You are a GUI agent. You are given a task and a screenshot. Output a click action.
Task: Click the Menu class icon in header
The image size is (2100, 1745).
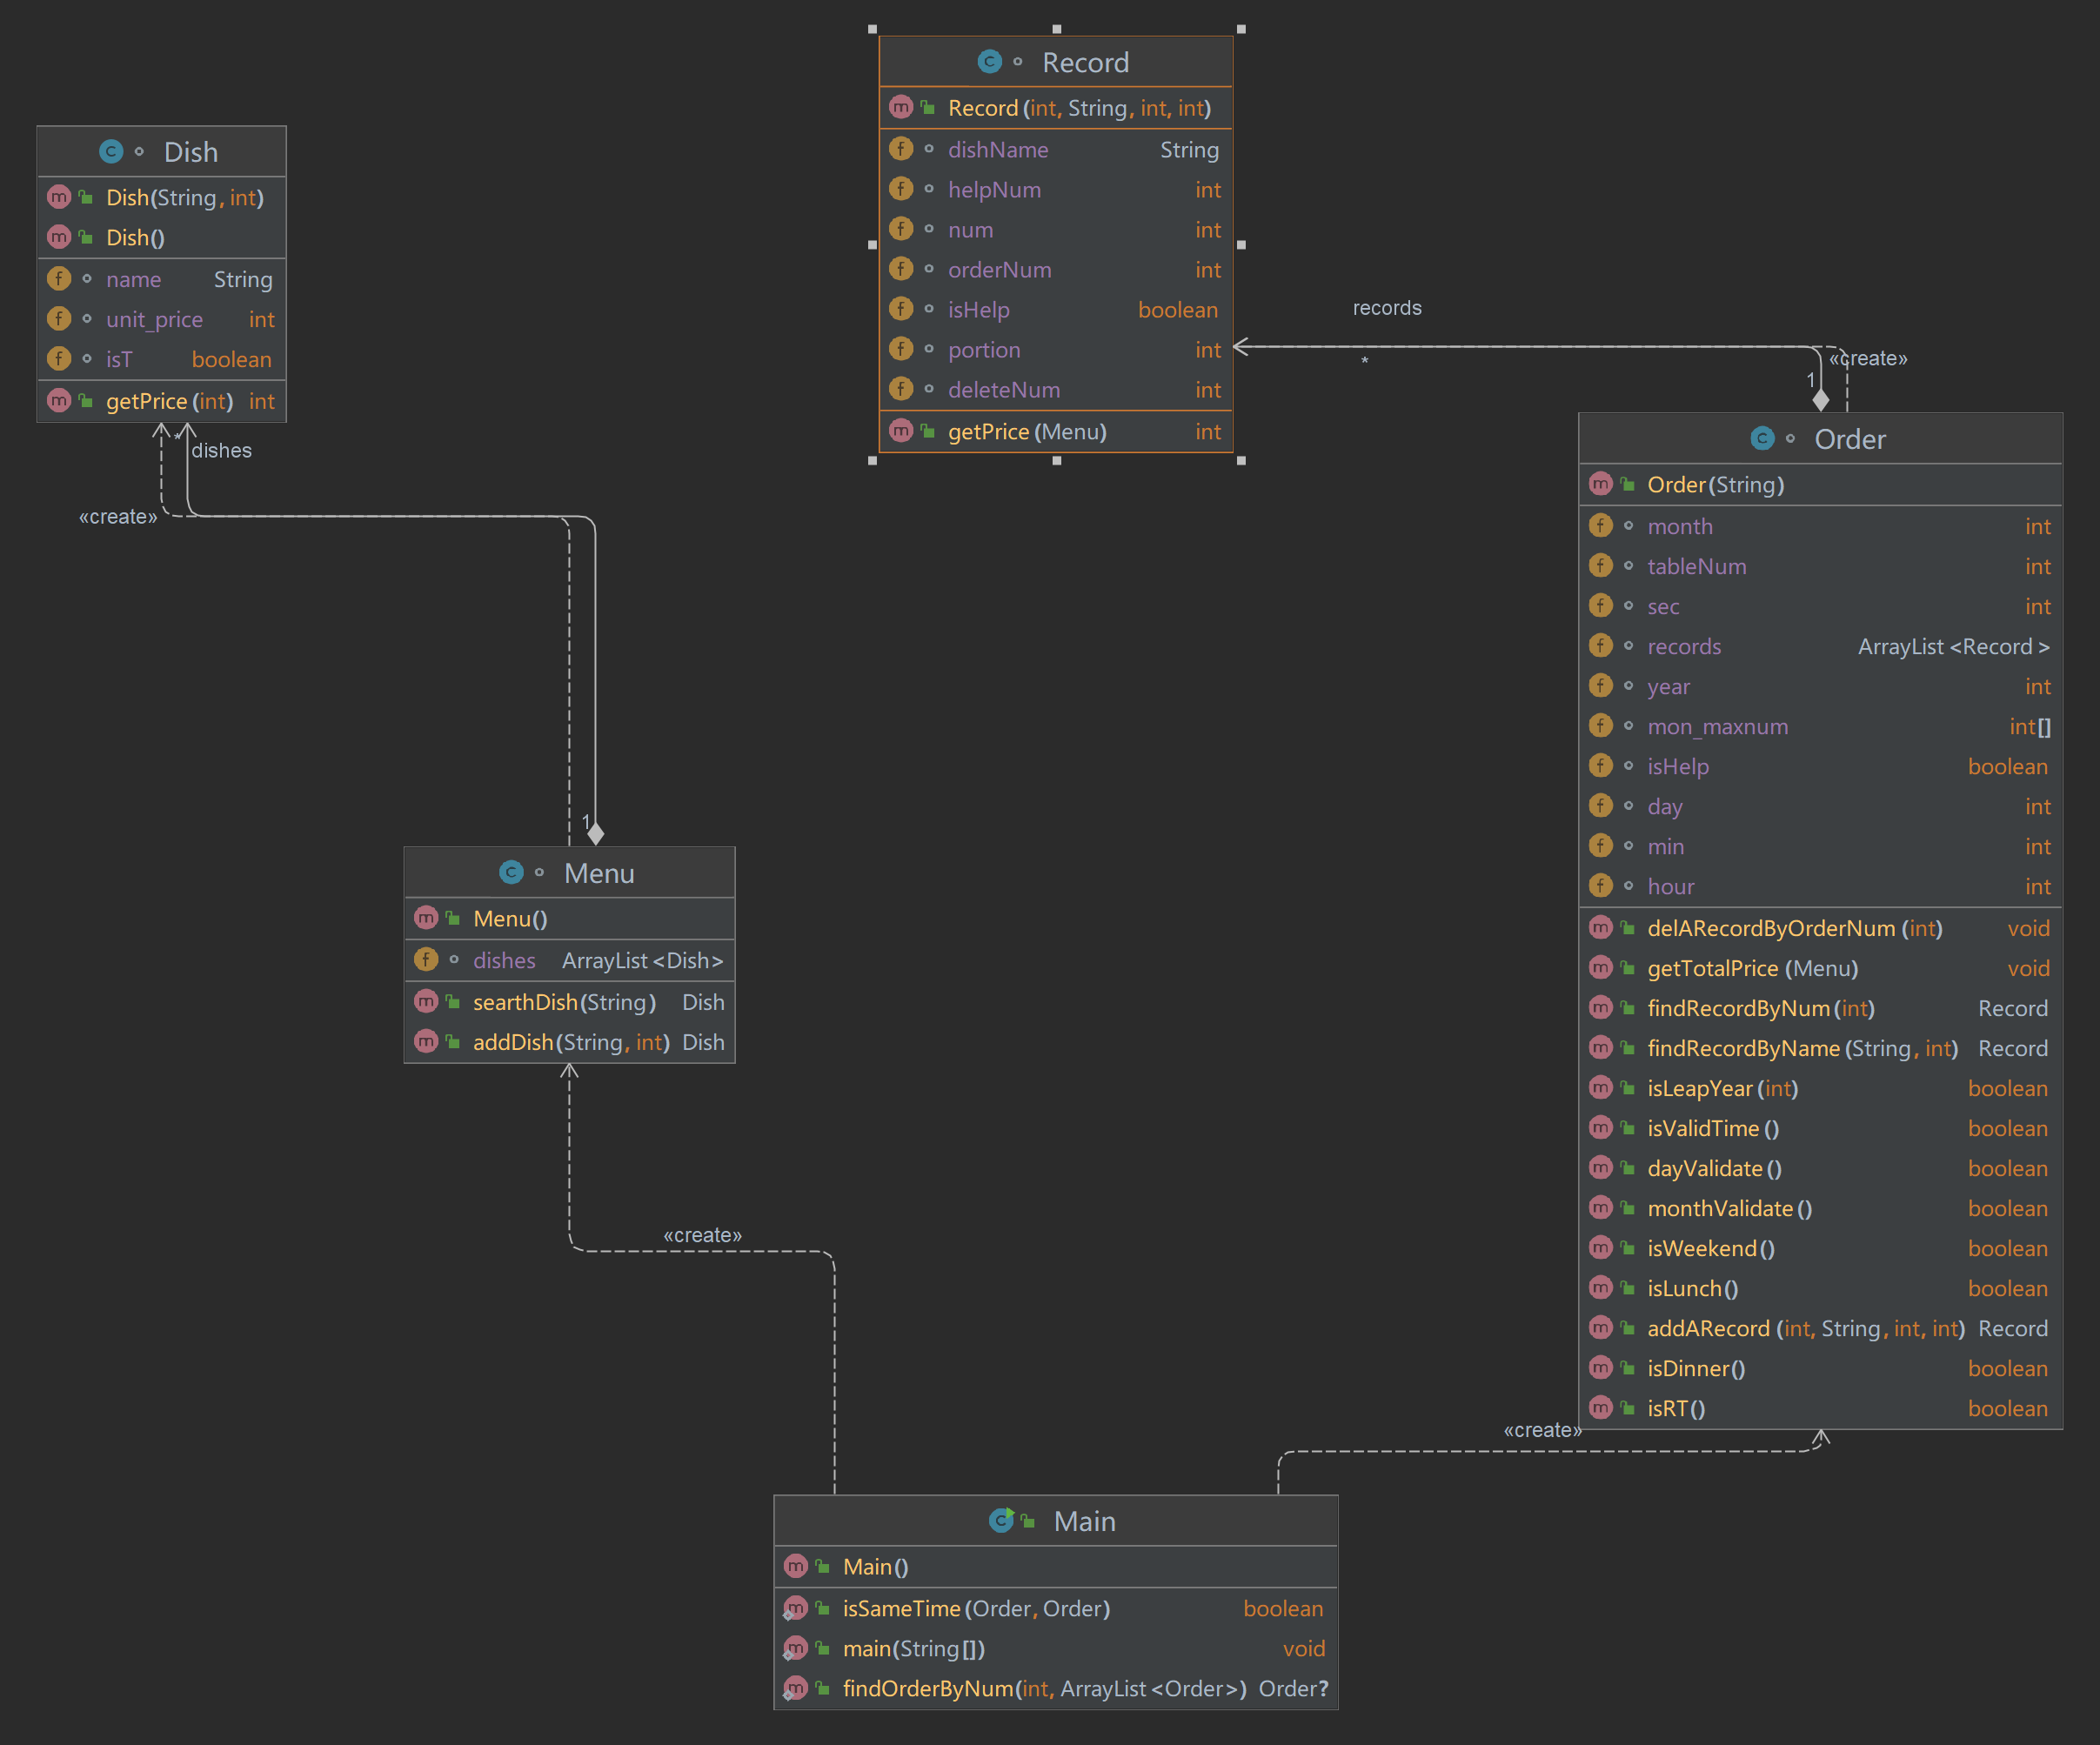click(x=511, y=872)
